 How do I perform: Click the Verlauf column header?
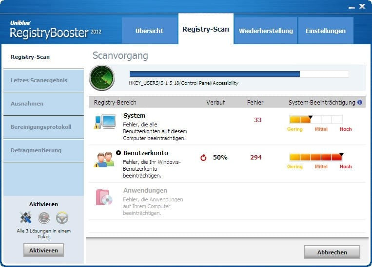click(x=215, y=103)
